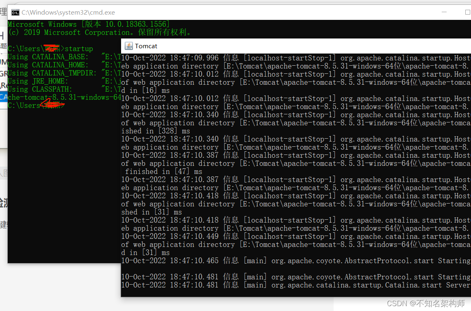
Task: Click the AbstractProtocol.start line timestamped 18:47:10.465
Action: 296,261
